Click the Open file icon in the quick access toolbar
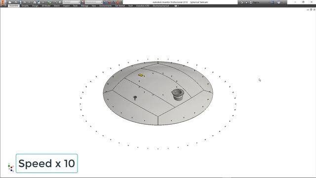The image size is (316, 178). click(x=16, y=2)
